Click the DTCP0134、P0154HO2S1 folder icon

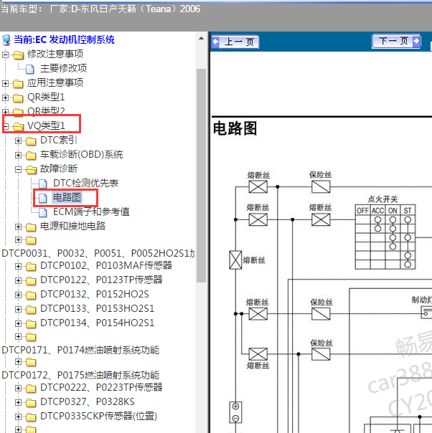31,324
